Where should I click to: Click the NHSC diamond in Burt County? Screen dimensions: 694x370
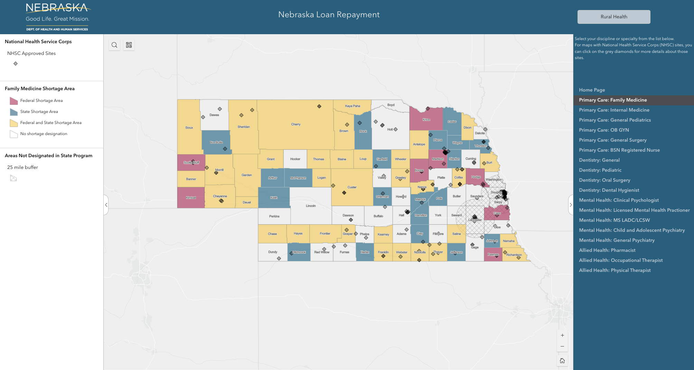click(484, 163)
